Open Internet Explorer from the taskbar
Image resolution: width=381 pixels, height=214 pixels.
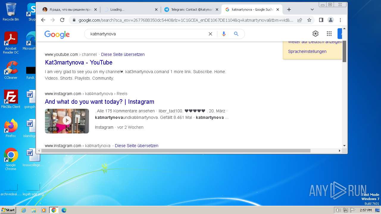[24, 210]
